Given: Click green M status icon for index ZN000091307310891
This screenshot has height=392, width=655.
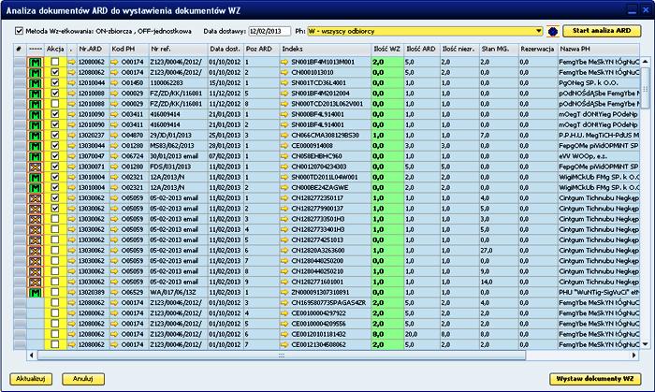Looking at the screenshot, I should 36,292.
